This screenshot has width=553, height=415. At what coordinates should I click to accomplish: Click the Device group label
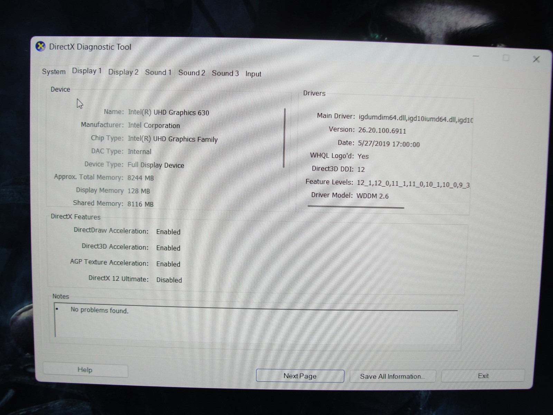pyautogui.click(x=60, y=89)
